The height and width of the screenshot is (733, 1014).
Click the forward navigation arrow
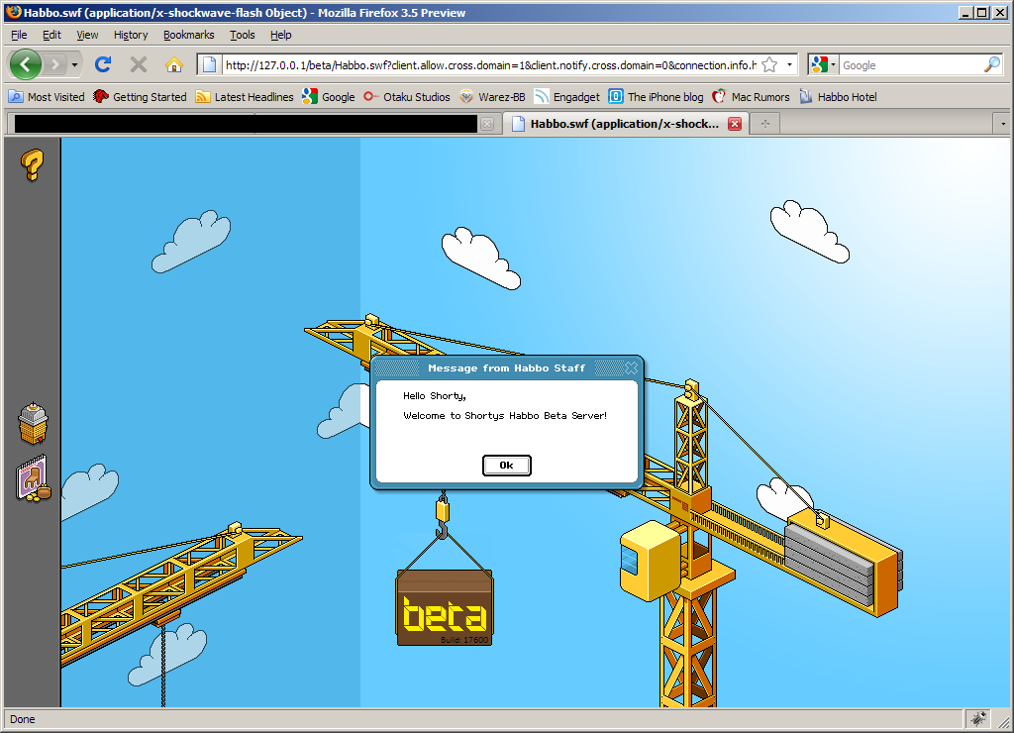55,64
